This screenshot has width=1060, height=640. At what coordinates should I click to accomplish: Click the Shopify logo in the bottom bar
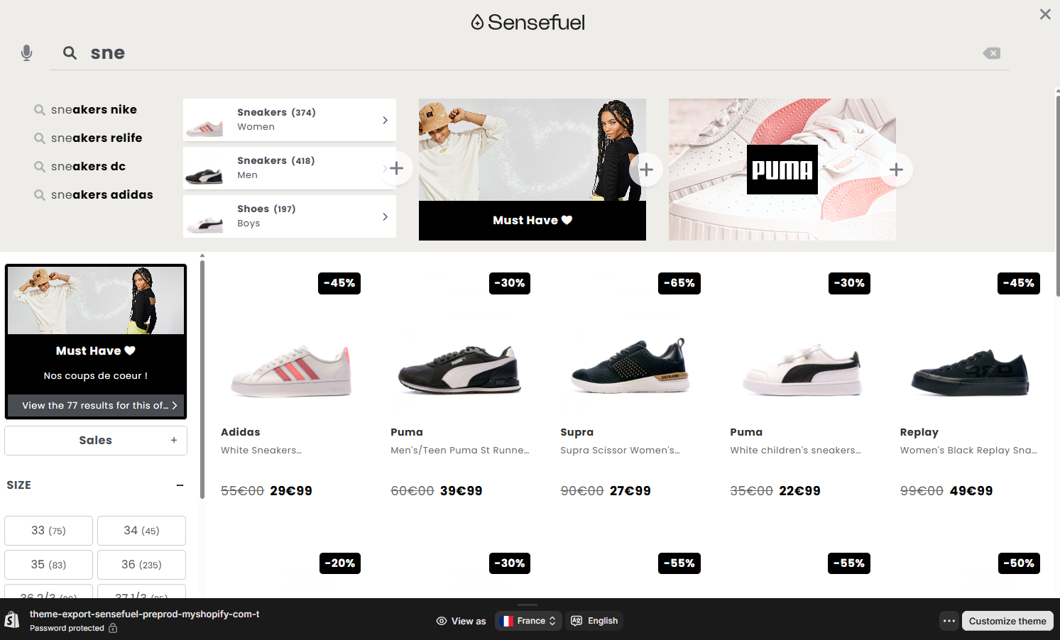12,620
